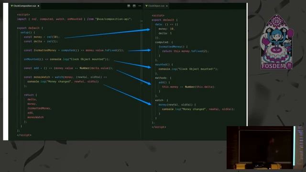Image resolution: width=306 pixels, height=172 pixels.
Task: Click "formattedMoney() {" in right editor
Action: point(173,47)
